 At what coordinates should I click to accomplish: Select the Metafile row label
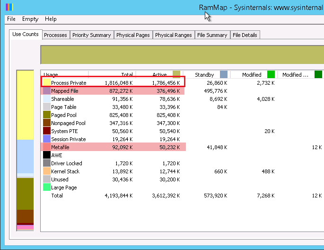point(60,147)
